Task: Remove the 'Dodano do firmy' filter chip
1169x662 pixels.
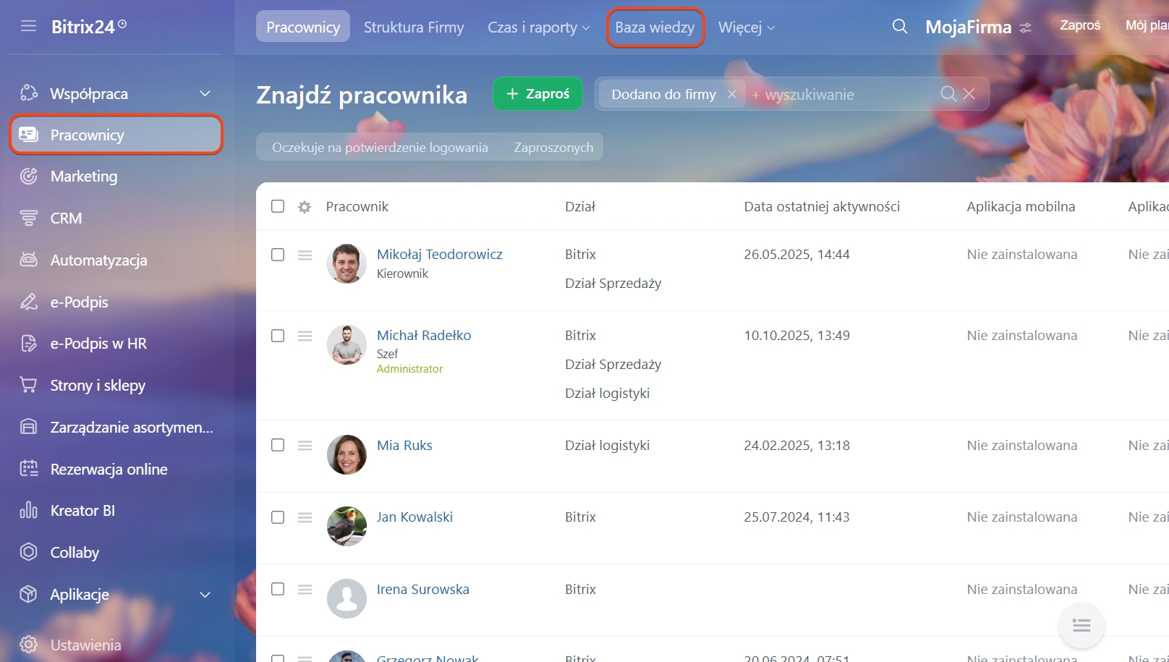Action: click(x=732, y=95)
